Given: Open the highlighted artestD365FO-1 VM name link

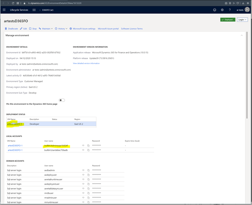Looking at the screenshot, I should click(15, 124).
